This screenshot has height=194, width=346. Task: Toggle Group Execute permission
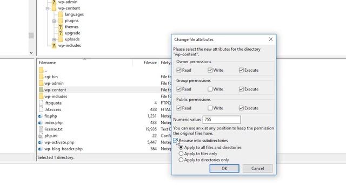pos(241,89)
